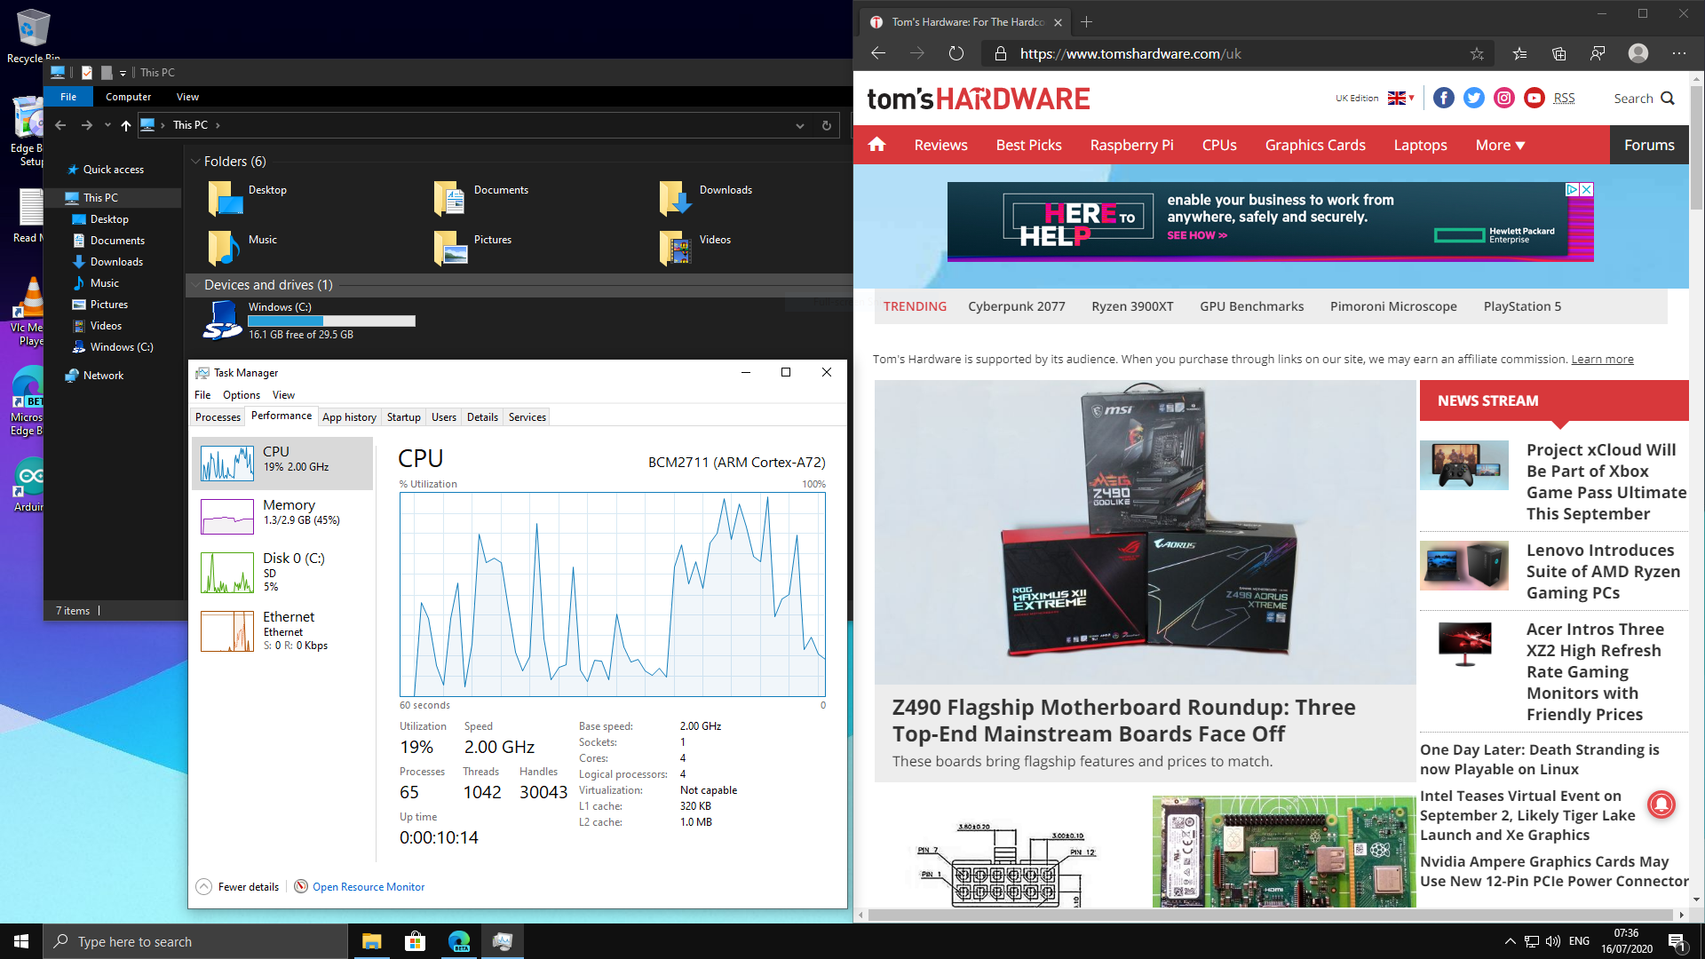
Task: Select Memory in Task Manager sidebar
Action: click(x=287, y=511)
